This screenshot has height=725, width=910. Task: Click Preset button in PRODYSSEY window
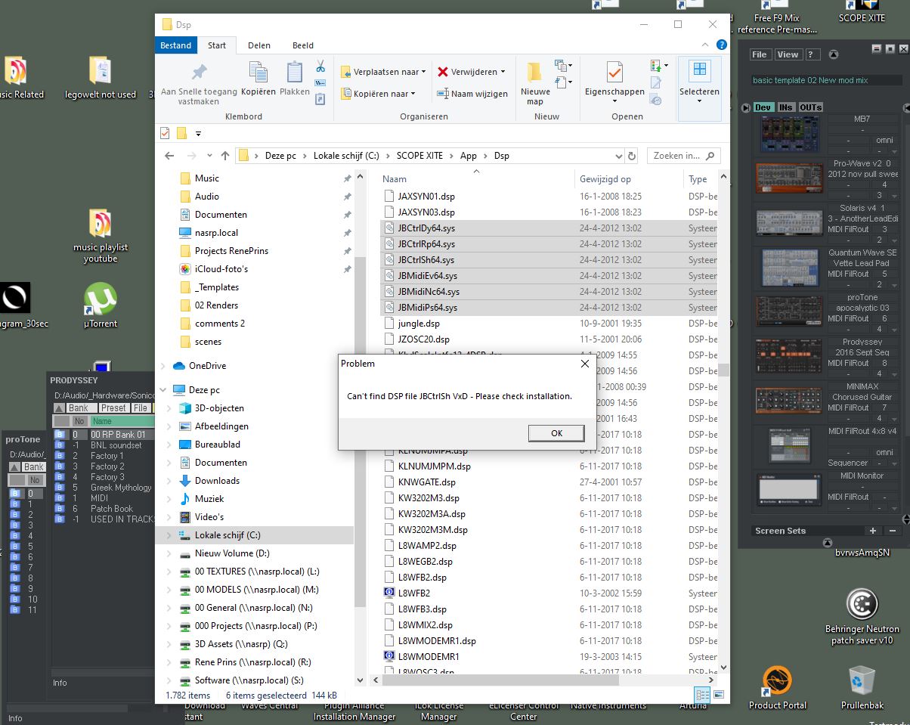pyautogui.click(x=113, y=408)
